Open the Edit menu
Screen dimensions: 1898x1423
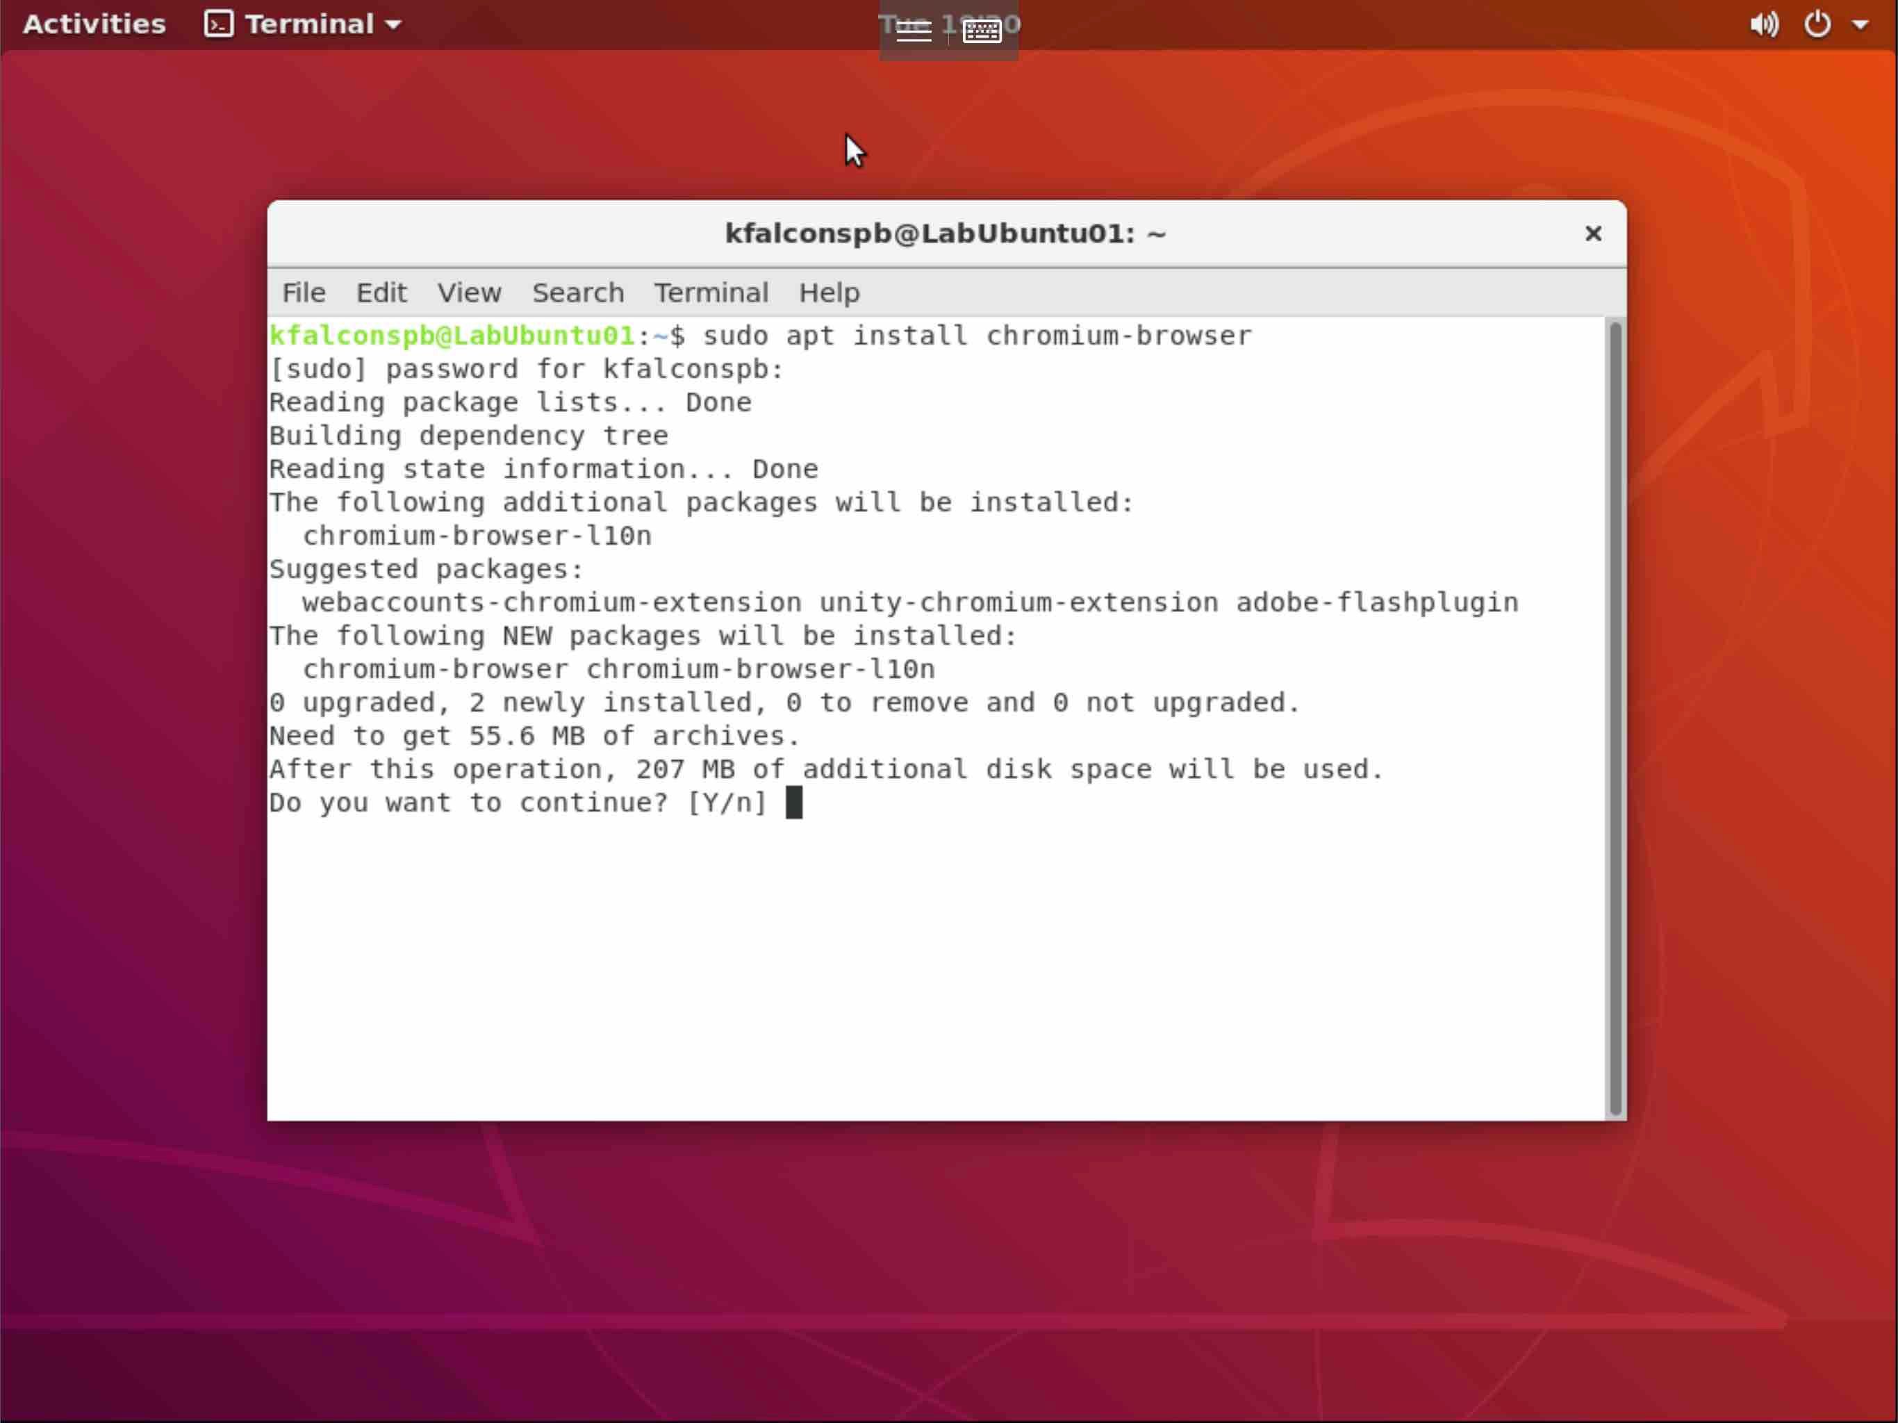click(x=381, y=293)
